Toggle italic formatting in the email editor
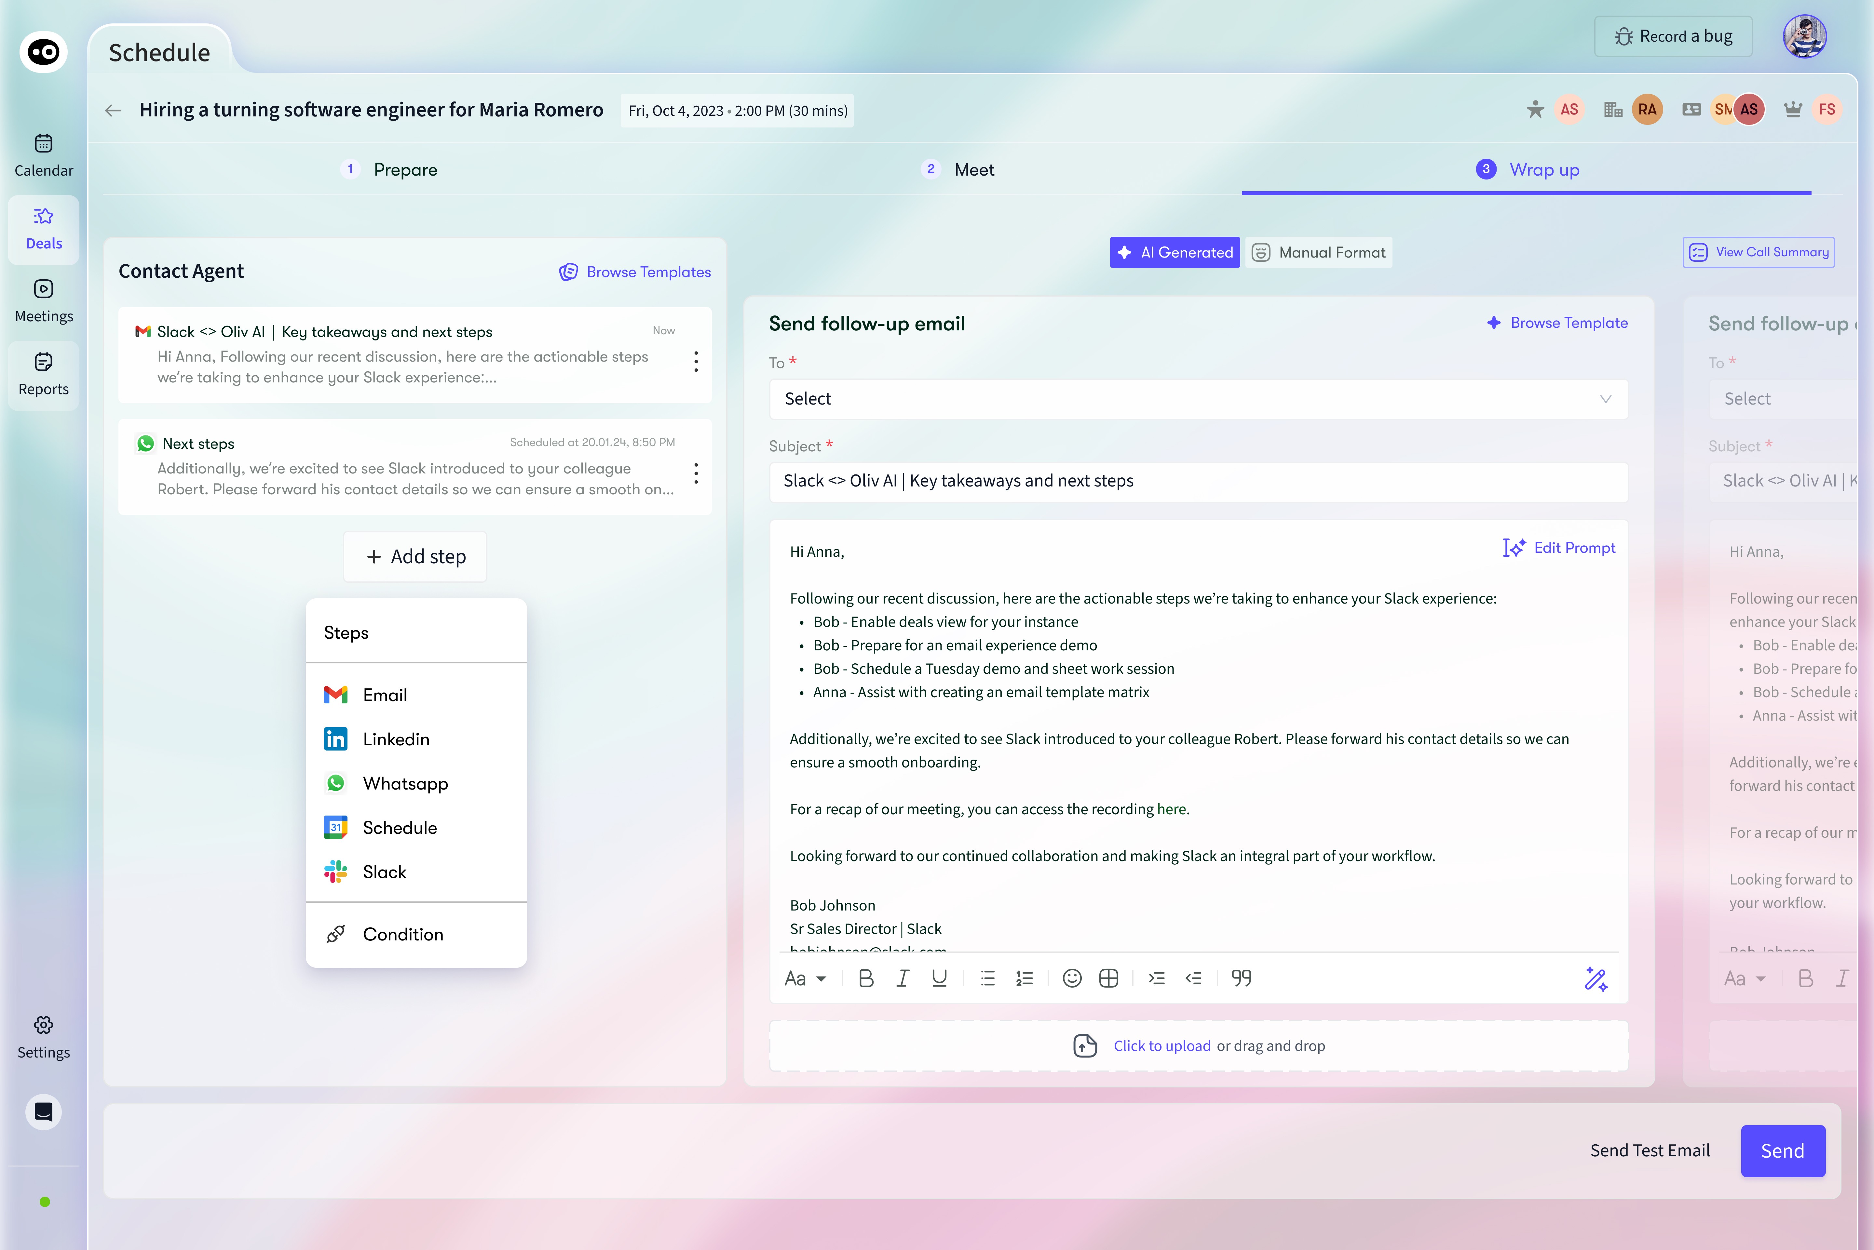The width and height of the screenshot is (1874, 1250). click(x=903, y=978)
